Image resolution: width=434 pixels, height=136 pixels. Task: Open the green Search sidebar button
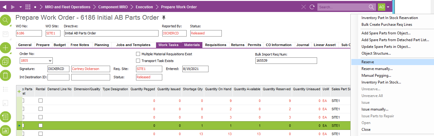[6, 20]
